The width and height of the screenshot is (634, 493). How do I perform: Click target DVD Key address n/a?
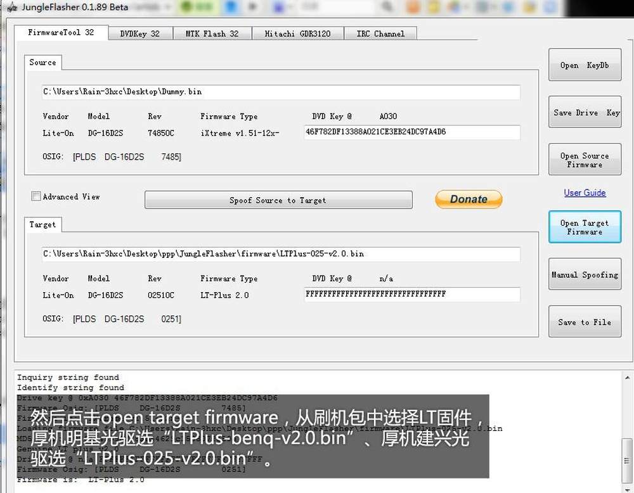point(386,278)
